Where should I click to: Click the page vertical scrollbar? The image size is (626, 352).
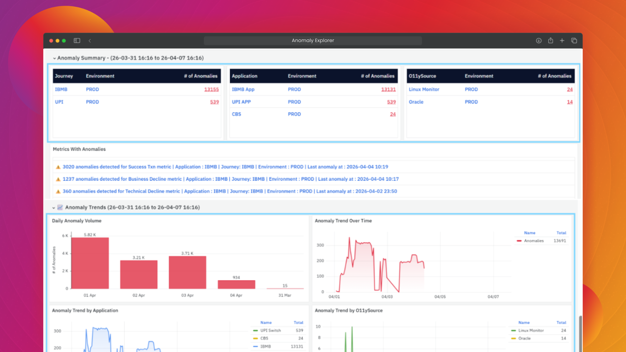tap(580, 333)
